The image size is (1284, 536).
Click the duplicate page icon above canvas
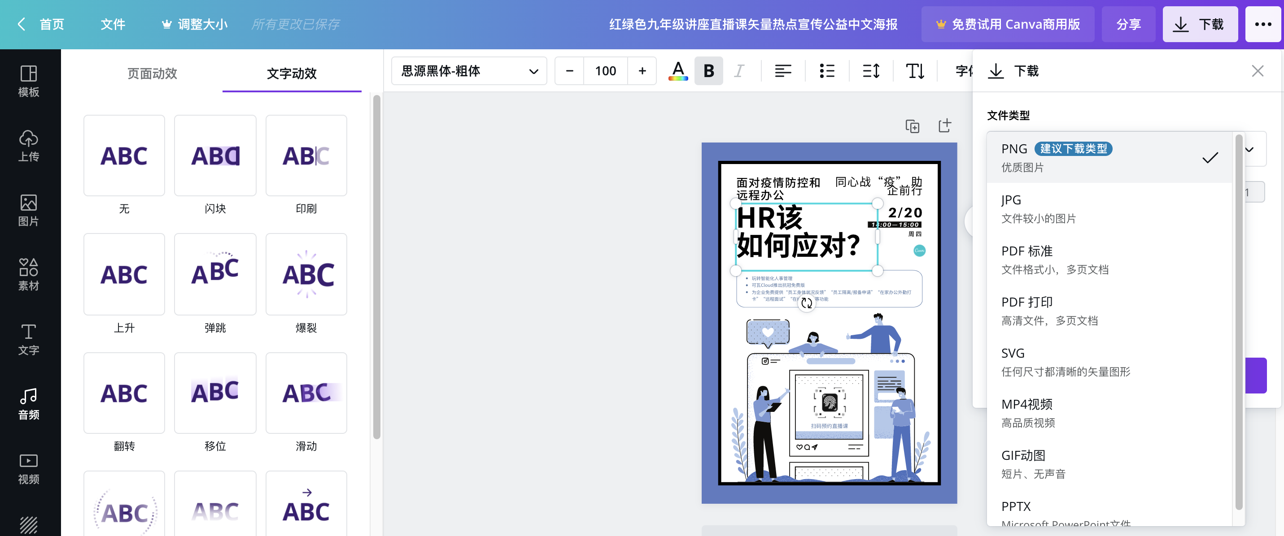(912, 126)
